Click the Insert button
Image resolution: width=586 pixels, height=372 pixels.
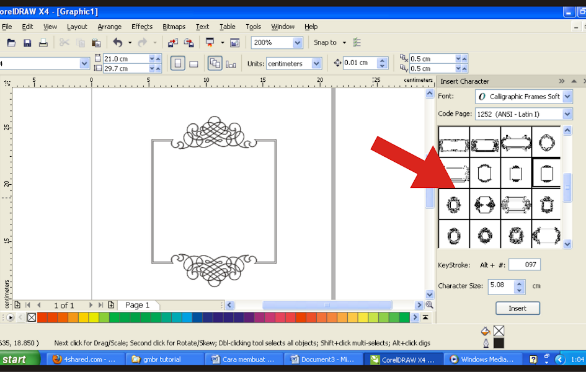[518, 308]
